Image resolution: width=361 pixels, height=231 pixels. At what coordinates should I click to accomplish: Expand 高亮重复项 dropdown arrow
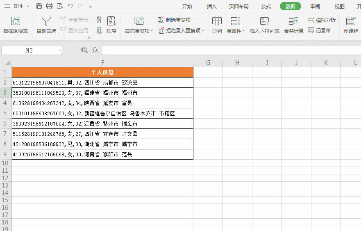152,31
